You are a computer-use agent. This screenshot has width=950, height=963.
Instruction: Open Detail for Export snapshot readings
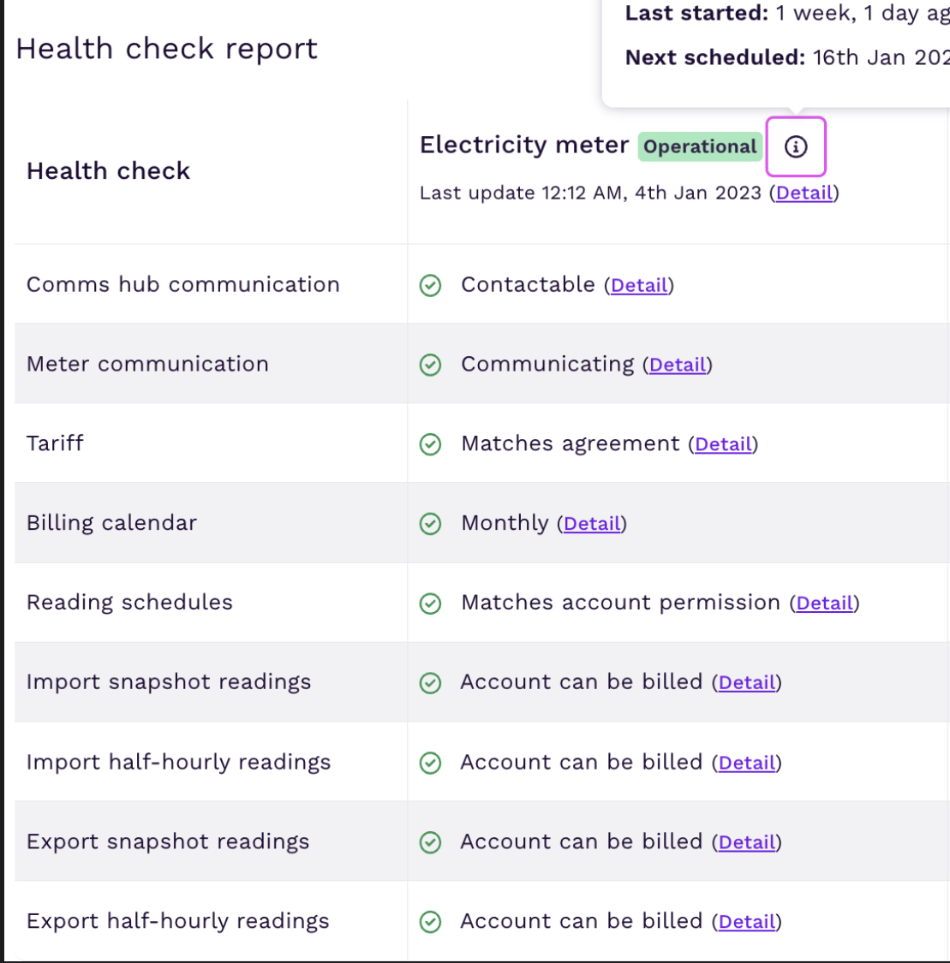click(x=747, y=843)
